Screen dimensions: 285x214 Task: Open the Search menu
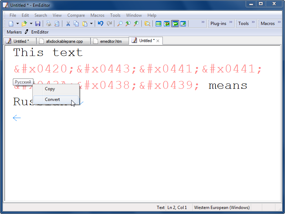[x=41, y=15]
